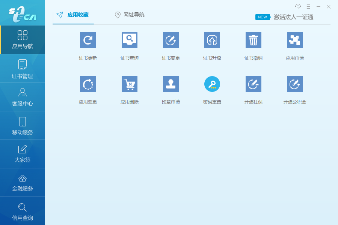
Task: Open the 金融服务 sidebar section
Action: click(x=23, y=183)
